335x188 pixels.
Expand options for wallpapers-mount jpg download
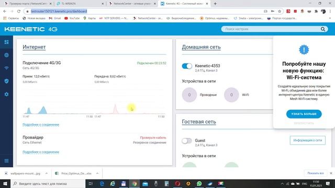point(47,173)
